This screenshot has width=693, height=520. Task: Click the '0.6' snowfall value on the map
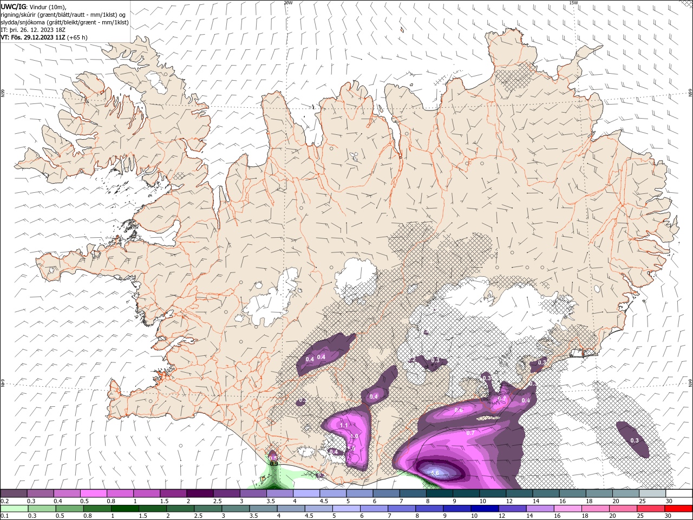pyautogui.click(x=459, y=410)
